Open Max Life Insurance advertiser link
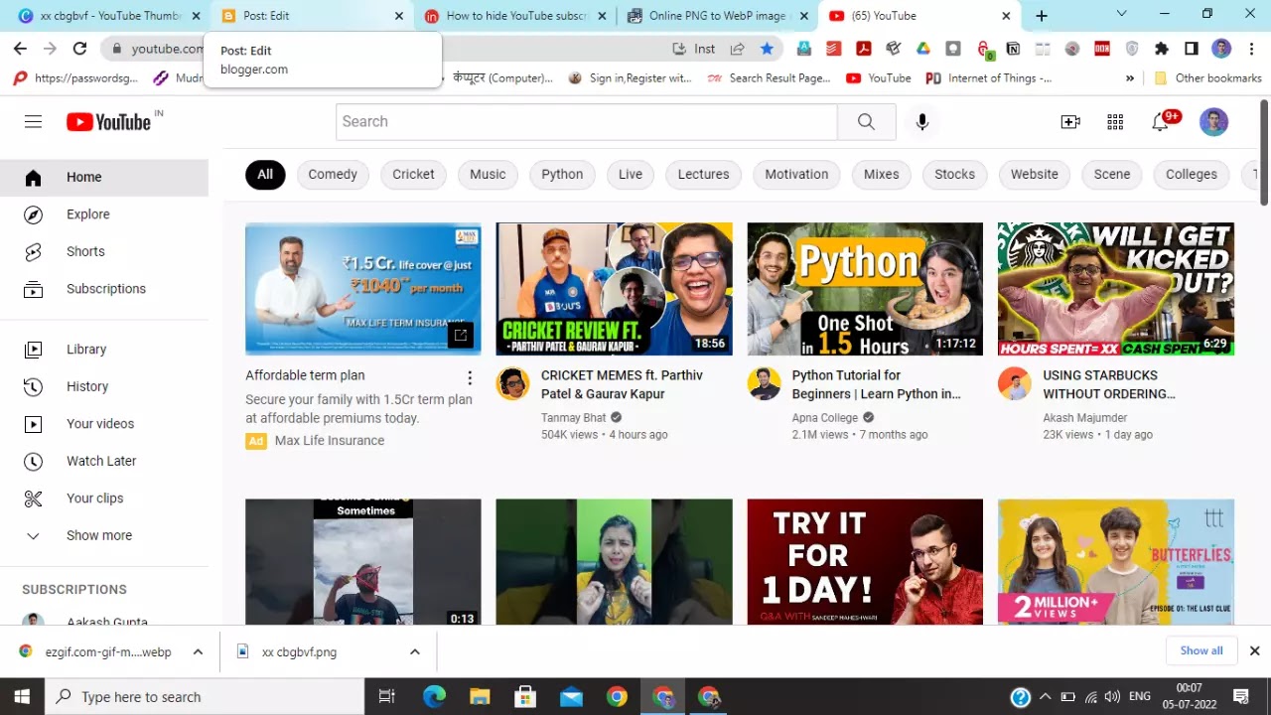The width and height of the screenshot is (1271, 715). click(x=330, y=441)
